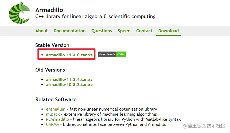Download old version armadillo-10.8.2.tar.xz

[69, 85]
